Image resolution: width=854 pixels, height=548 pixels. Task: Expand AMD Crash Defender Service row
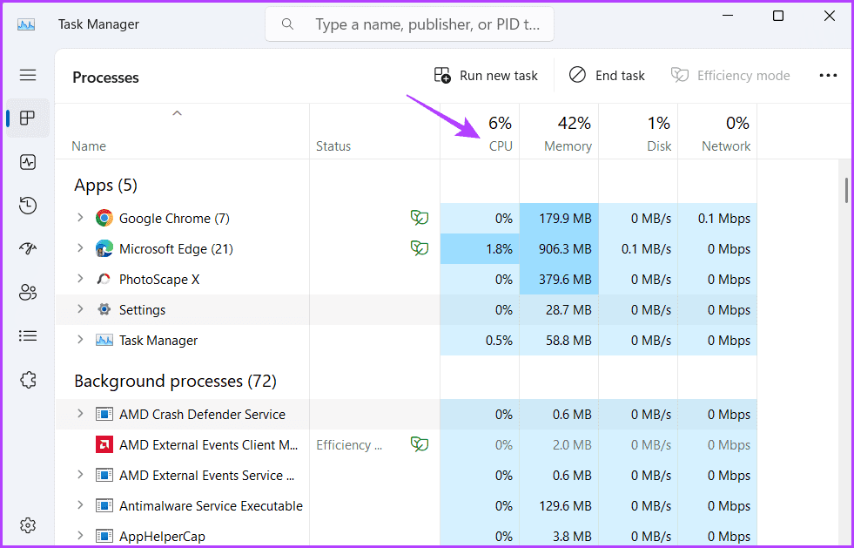click(80, 413)
